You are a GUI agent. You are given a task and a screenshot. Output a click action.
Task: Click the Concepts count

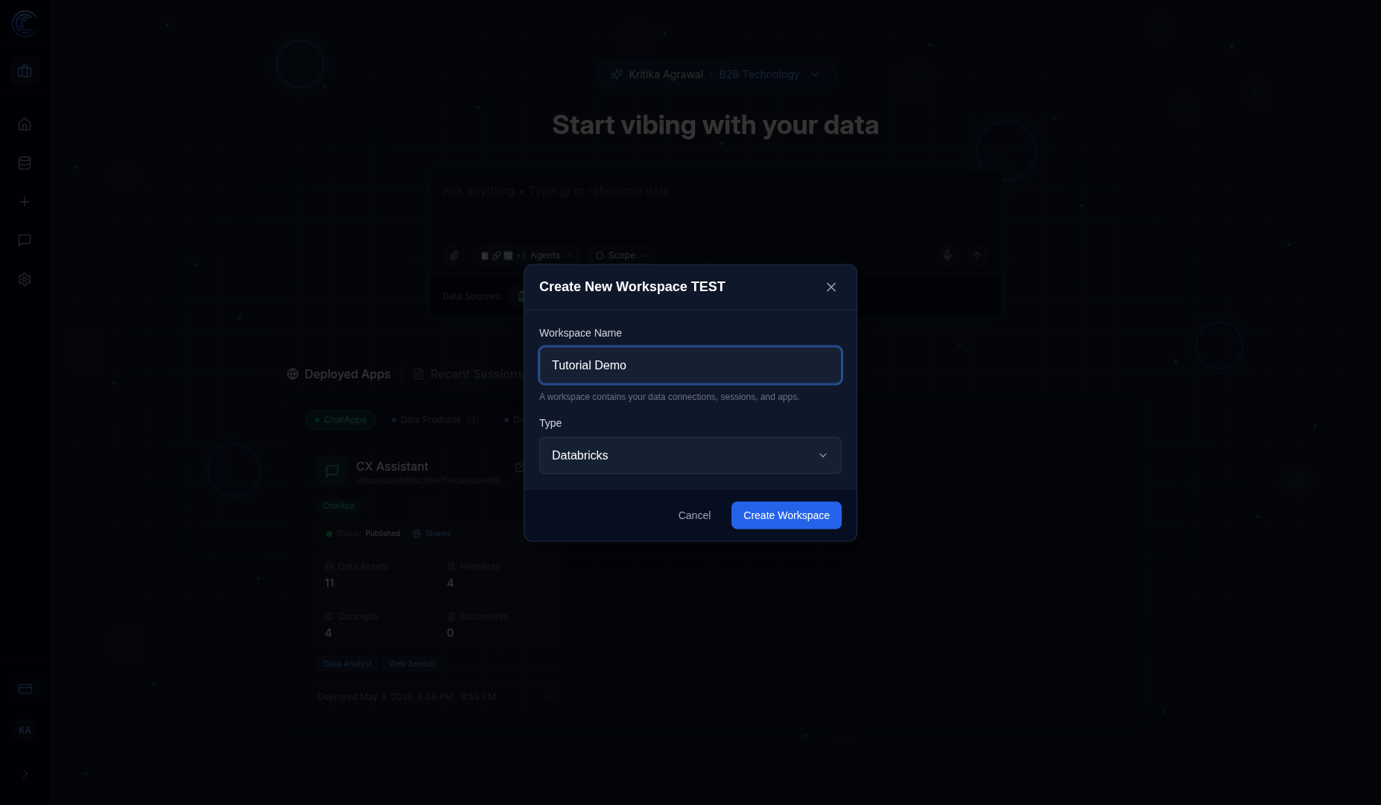328,633
